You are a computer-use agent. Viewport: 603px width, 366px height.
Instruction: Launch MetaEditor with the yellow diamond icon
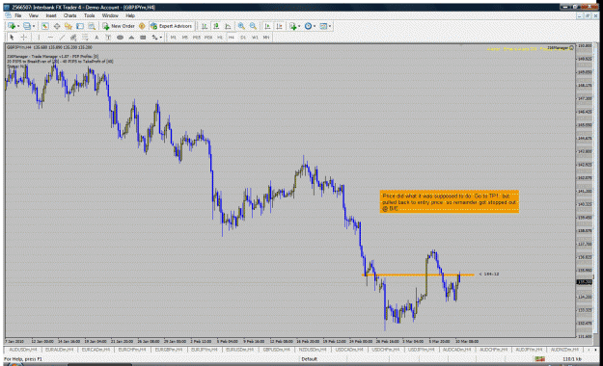pyautogui.click(x=142, y=26)
